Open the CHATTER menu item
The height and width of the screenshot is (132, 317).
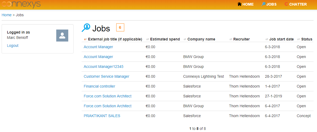(x=298, y=4)
